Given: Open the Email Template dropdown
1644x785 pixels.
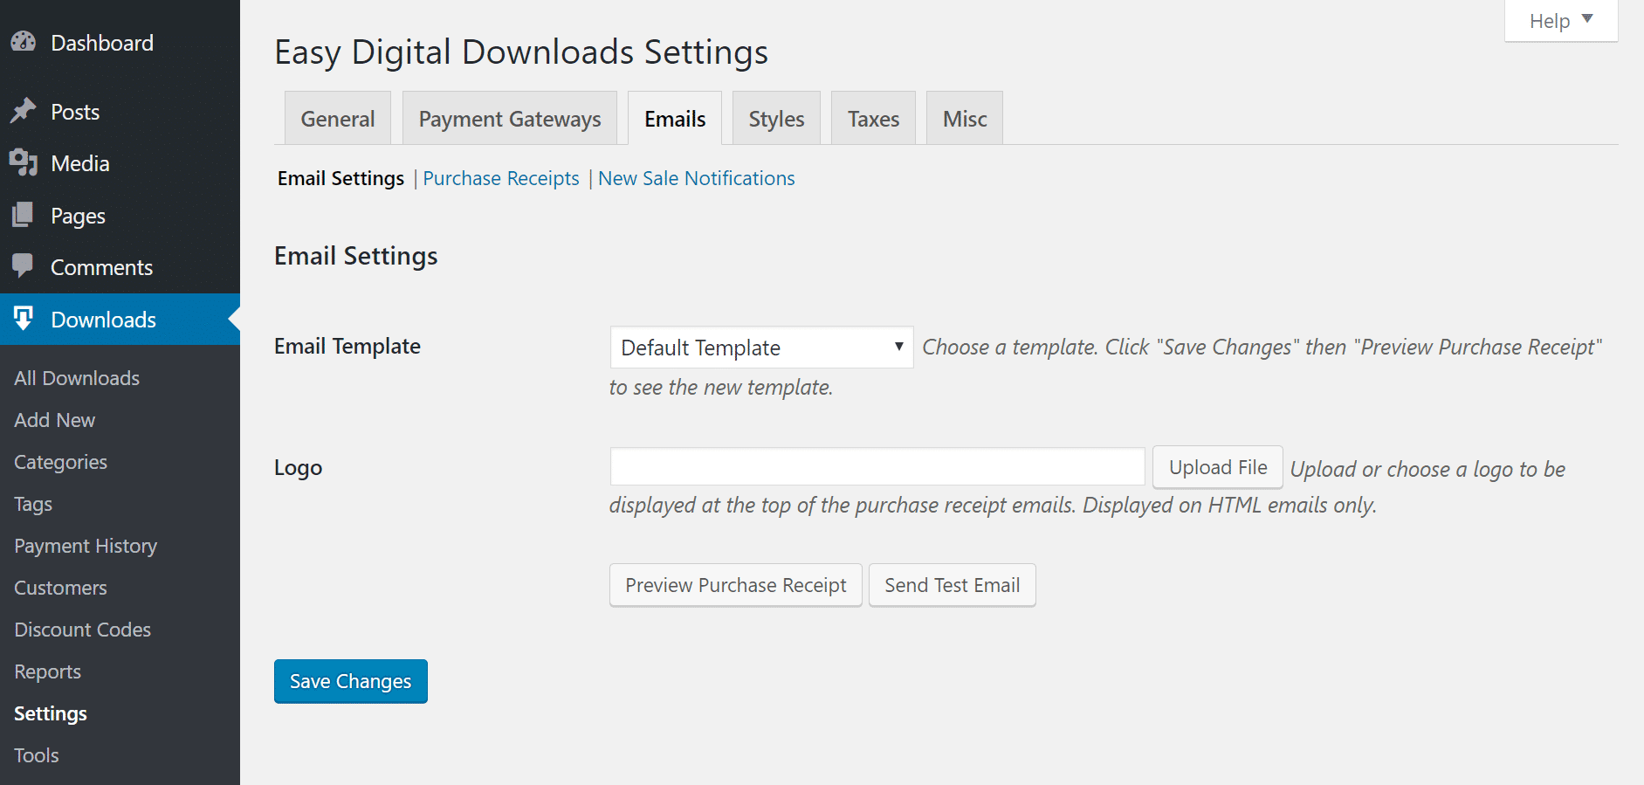Looking at the screenshot, I should coord(761,348).
